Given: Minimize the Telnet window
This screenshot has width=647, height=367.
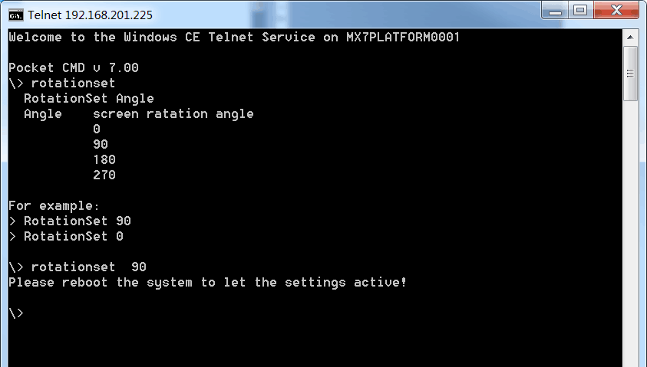Looking at the screenshot, I should click(555, 10).
